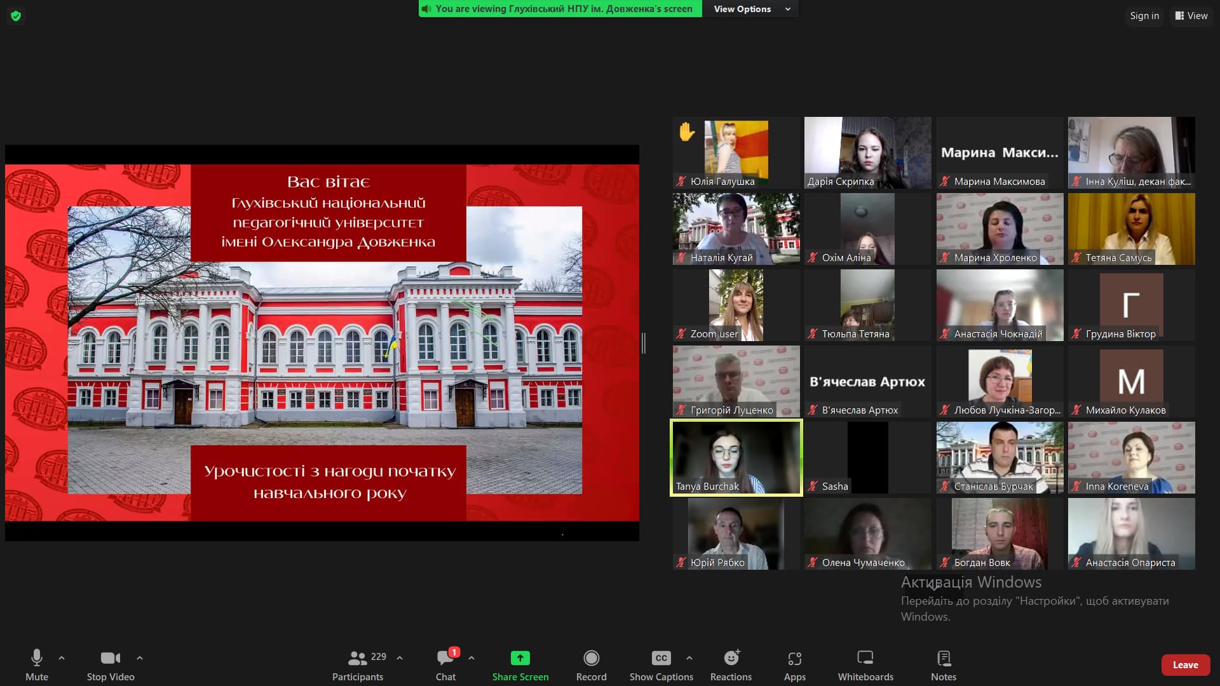Select Григорій Луценко's video tile
The height and width of the screenshot is (686, 1220).
coord(736,381)
